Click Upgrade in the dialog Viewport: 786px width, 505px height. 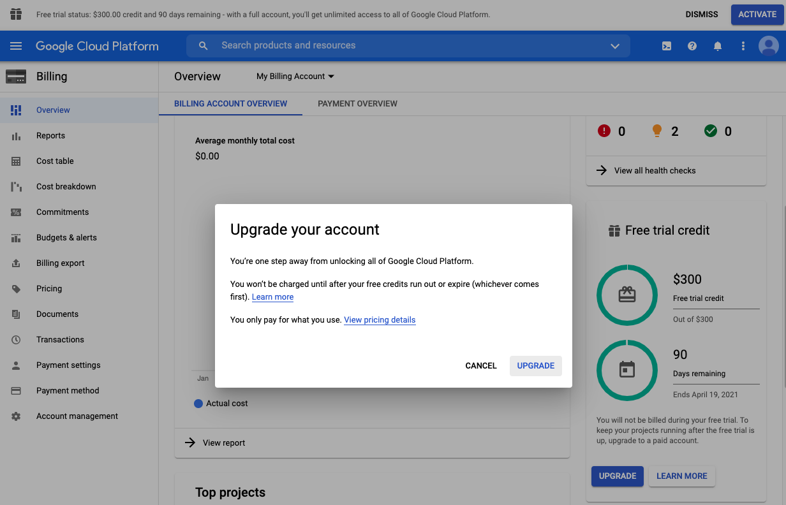(536, 366)
